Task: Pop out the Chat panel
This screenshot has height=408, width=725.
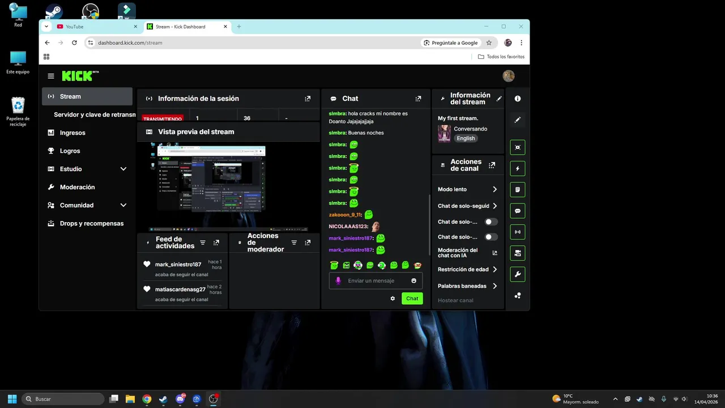Action: tap(418, 99)
